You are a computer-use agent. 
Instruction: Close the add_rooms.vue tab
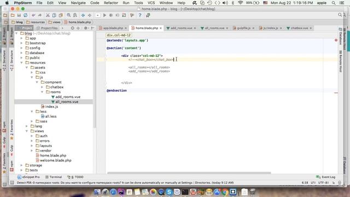[x=195, y=28]
